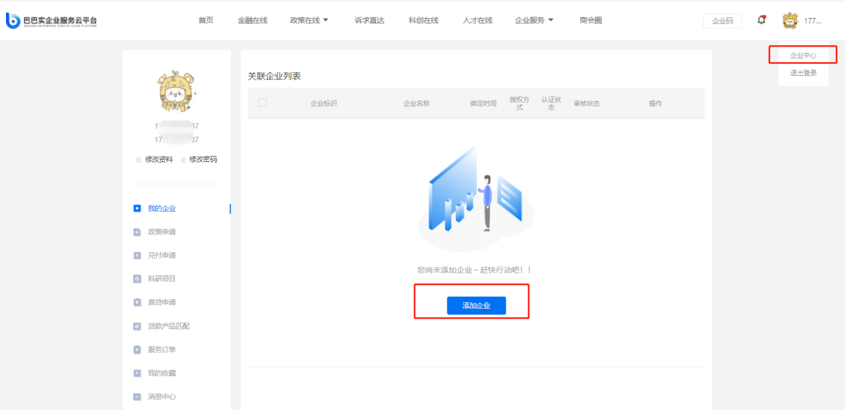Click the 首贷申请 sidebar icon
This screenshot has height=410, width=845.
[x=137, y=303]
